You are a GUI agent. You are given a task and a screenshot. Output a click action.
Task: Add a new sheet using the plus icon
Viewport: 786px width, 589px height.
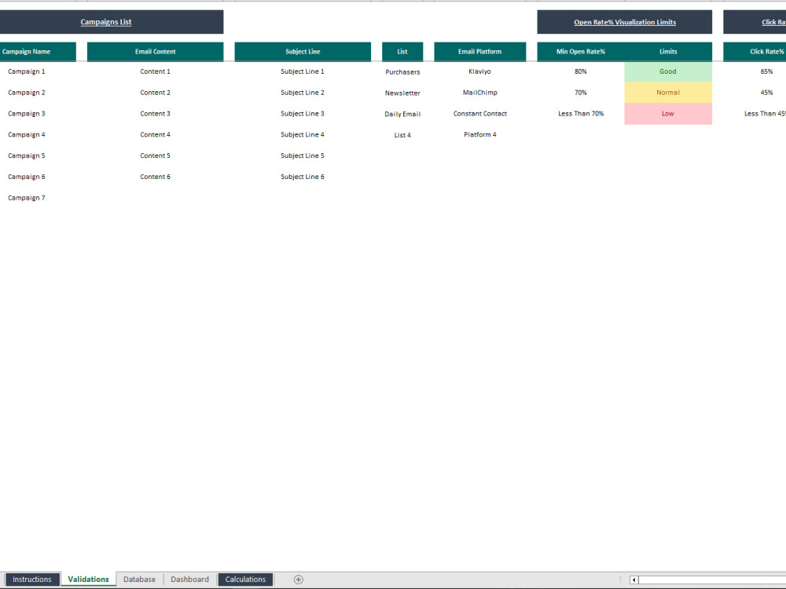coord(298,579)
